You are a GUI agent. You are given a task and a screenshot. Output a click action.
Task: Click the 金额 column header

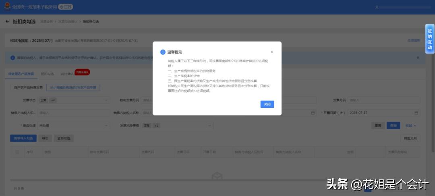(350, 152)
